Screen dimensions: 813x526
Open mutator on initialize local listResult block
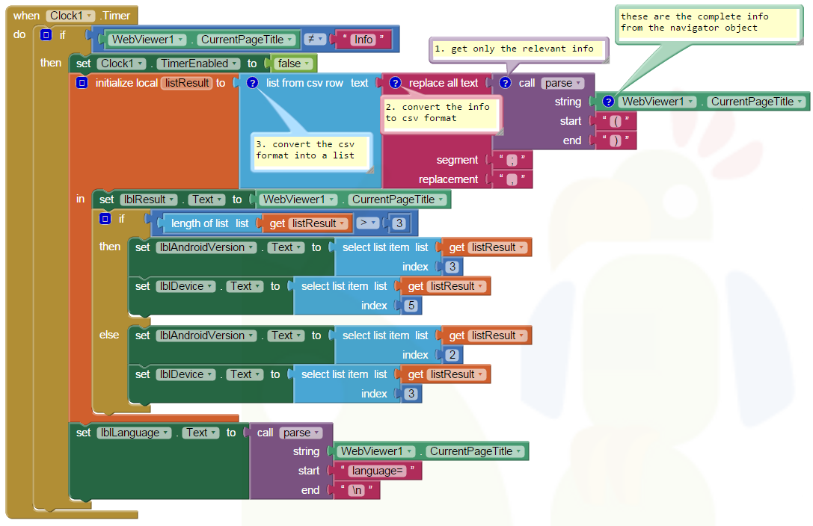coord(82,83)
